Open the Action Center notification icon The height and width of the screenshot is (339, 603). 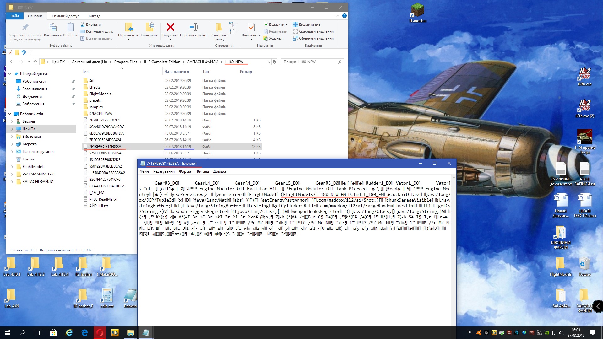(593, 333)
